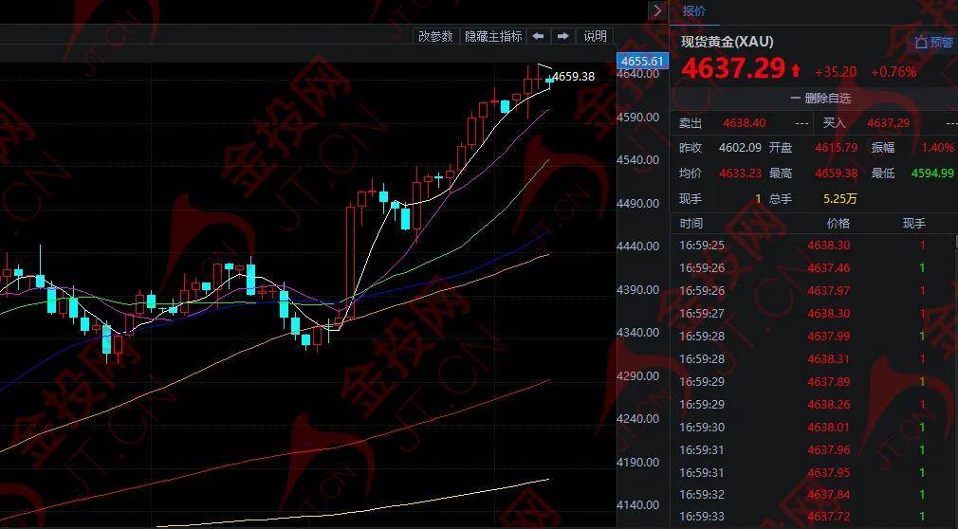Click the 4490.00 axis price label
Screen dimensions: 958x529
tap(638, 204)
